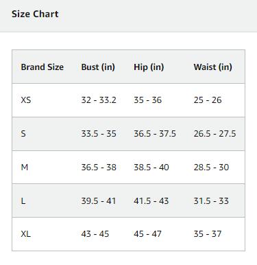Click the S waist value 26.5 - 27.5
The image size is (257, 265).
215,133
